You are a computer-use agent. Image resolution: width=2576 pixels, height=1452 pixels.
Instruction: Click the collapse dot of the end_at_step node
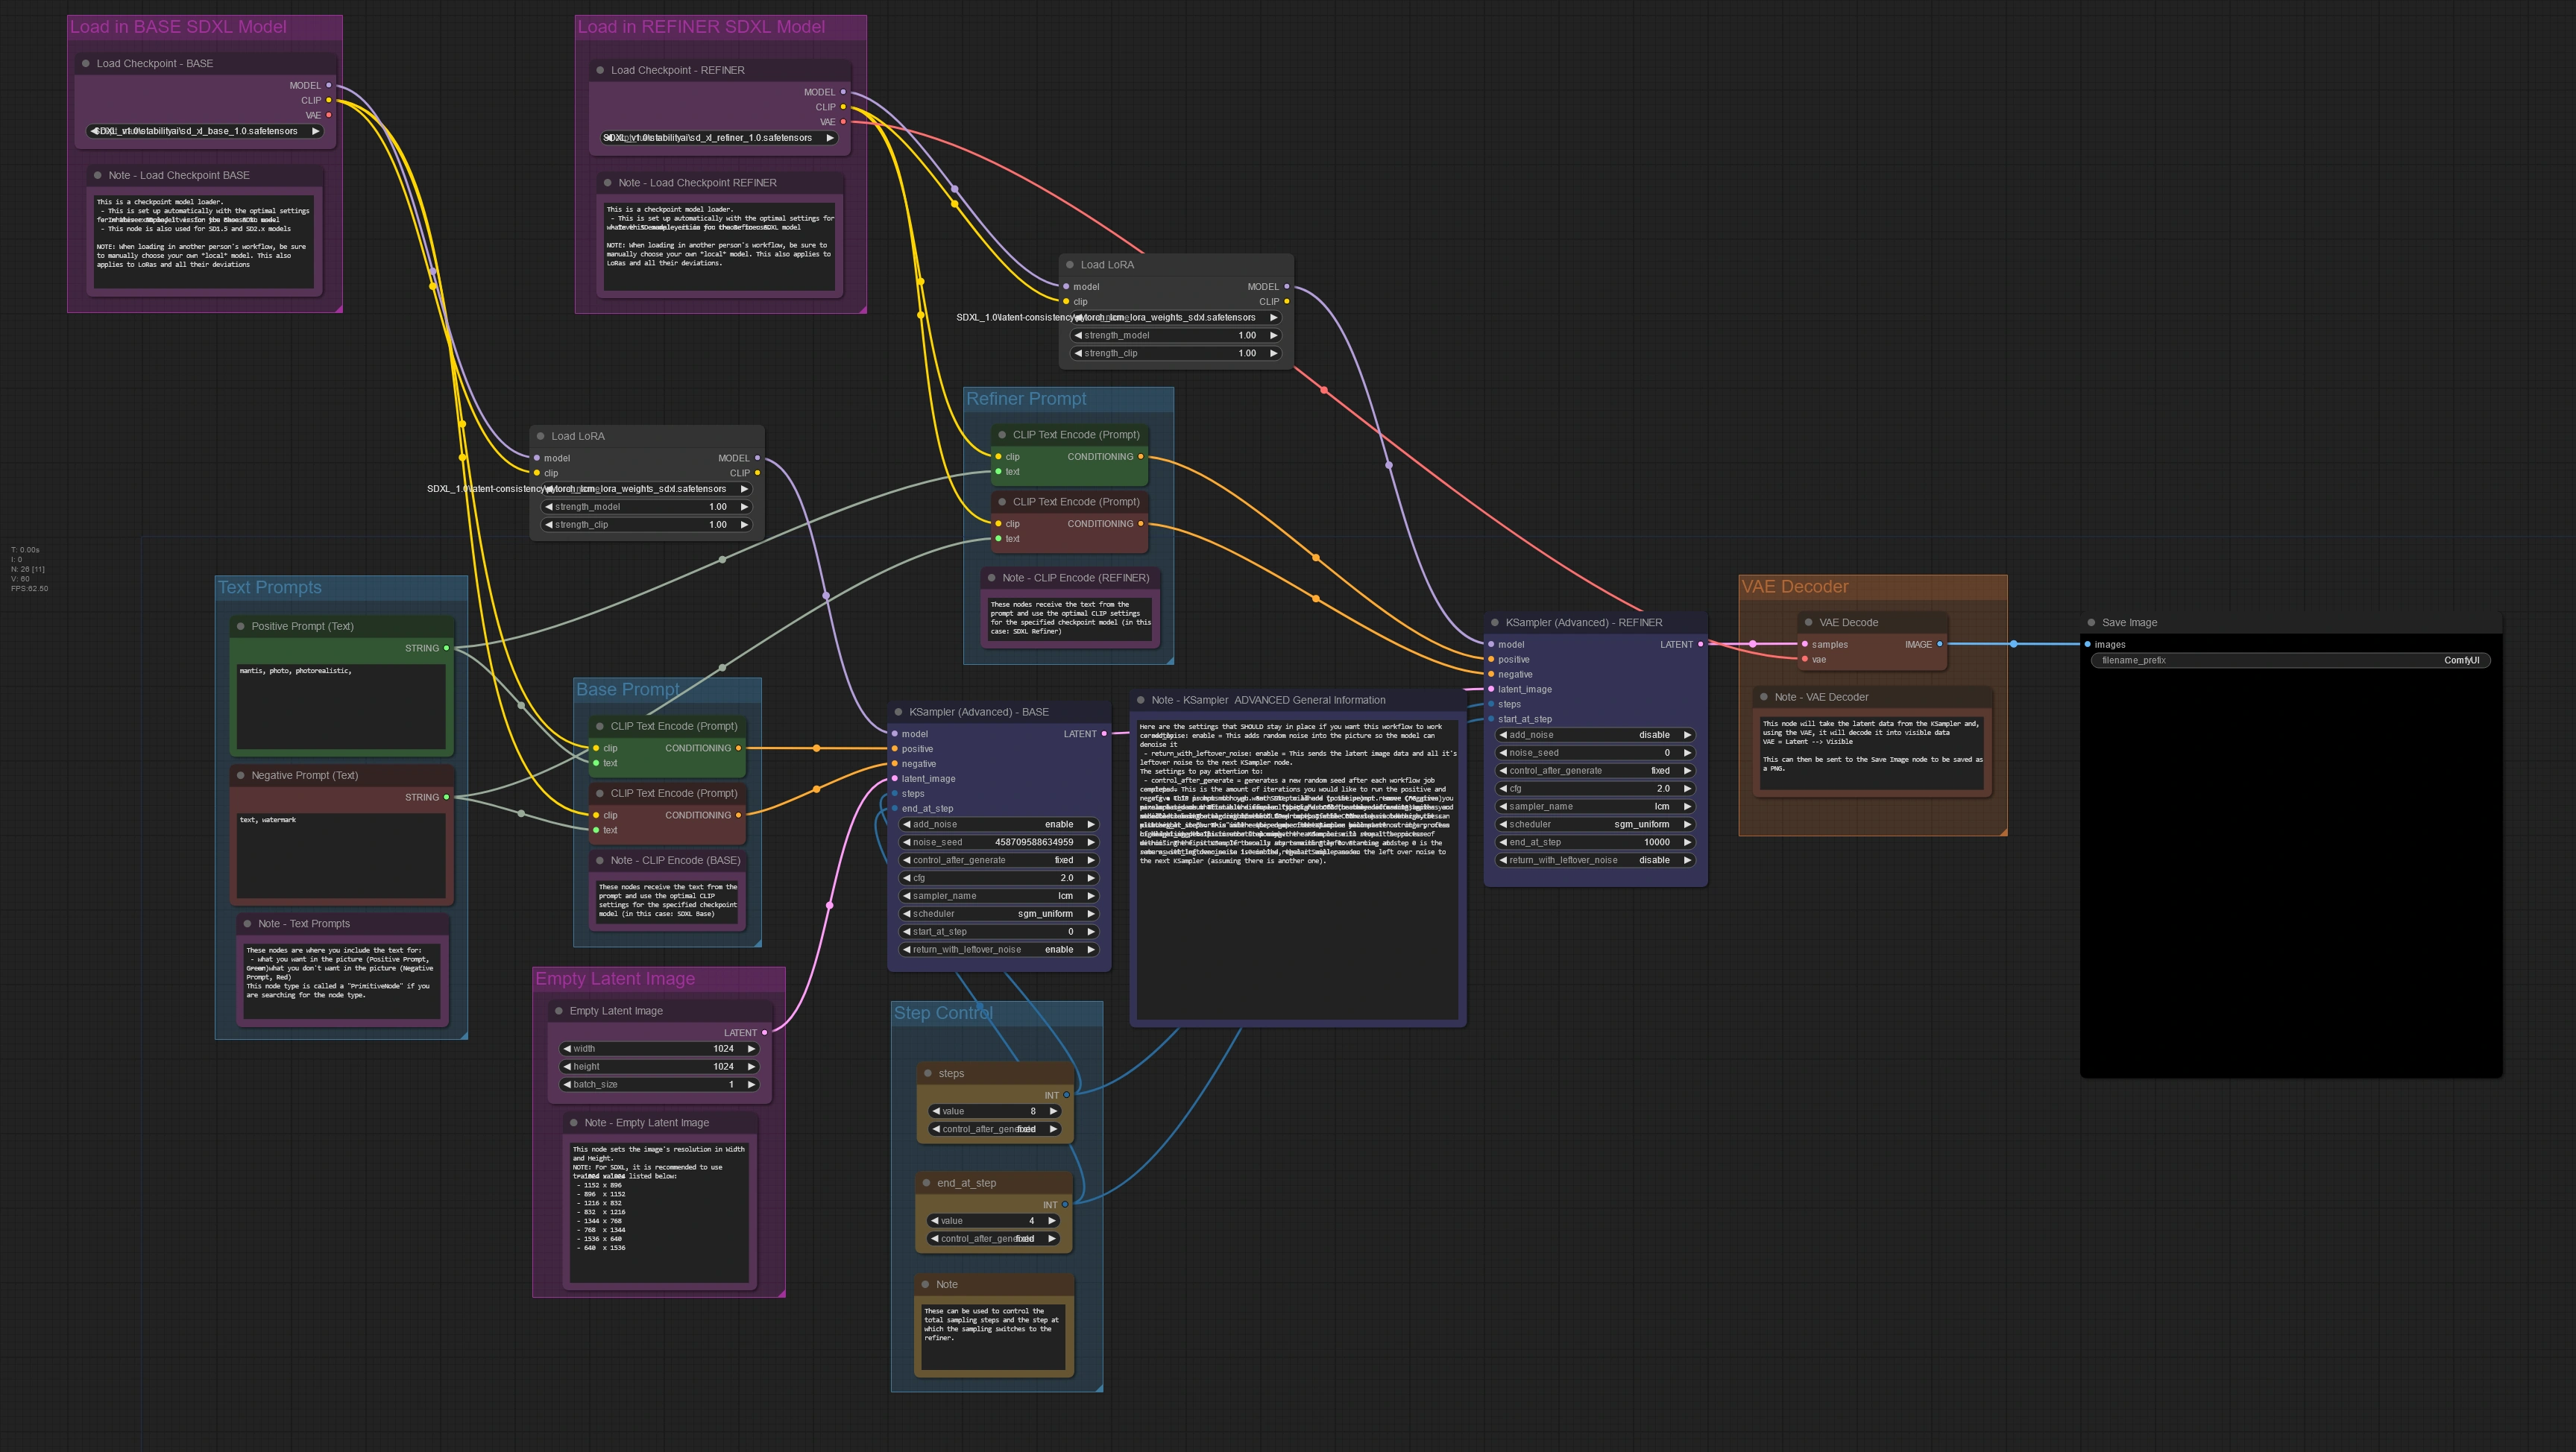927,1183
